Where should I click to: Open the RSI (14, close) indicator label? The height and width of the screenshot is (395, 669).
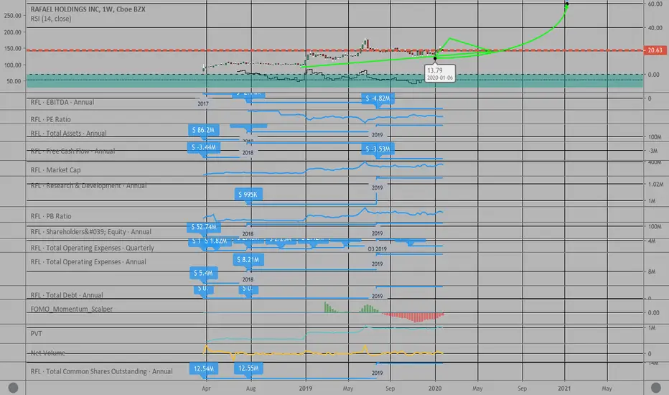[x=51, y=19]
